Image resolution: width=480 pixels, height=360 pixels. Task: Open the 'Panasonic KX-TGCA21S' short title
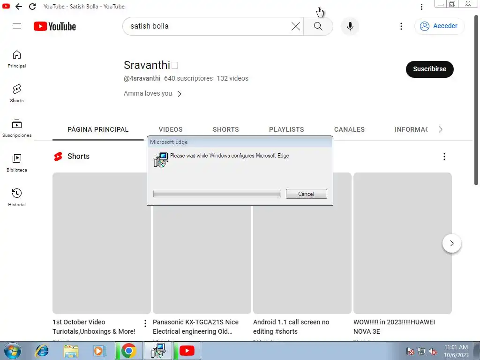point(195,327)
